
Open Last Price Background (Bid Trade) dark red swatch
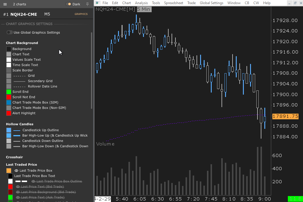click(x=10, y=192)
